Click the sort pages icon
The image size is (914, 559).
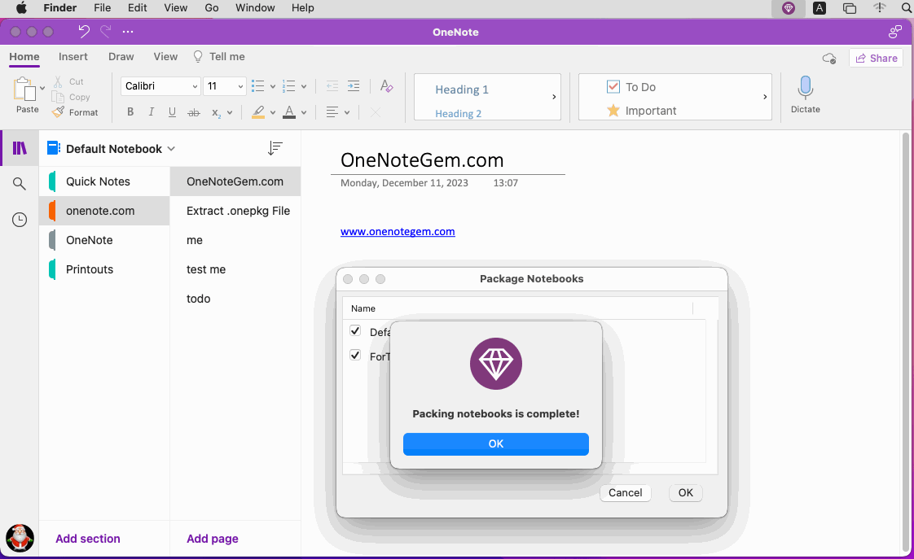(275, 148)
